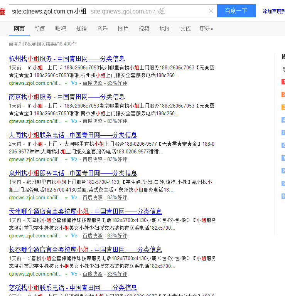Click V2 credibility icon in 长春 result
Screen dimensions: 285x296
pyautogui.click(x=74, y=274)
